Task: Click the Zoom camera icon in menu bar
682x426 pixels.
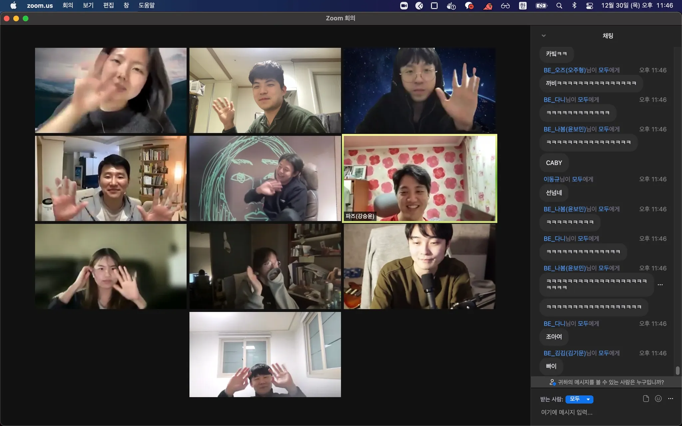Action: click(x=404, y=6)
